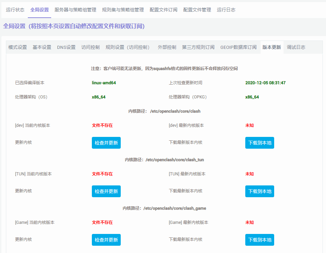
Task: Go to 配置文件订阅 tab
Action: 164,10
